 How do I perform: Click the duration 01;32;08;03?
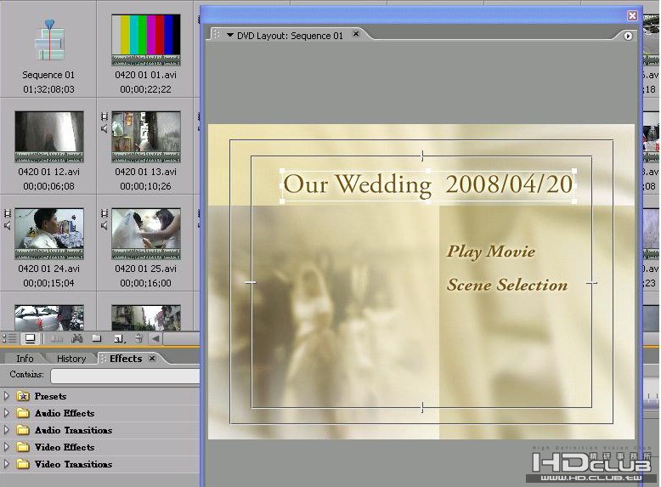click(49, 89)
